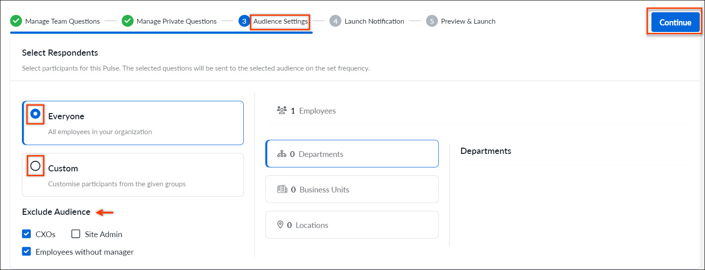Click step number 4 circle icon
The width and height of the screenshot is (705, 270).
point(335,21)
